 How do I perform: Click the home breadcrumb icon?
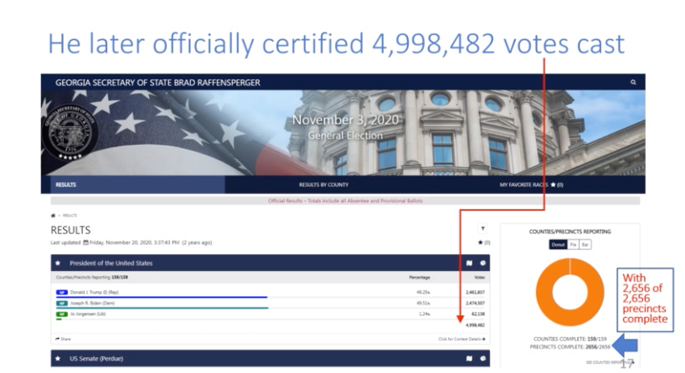coord(54,216)
